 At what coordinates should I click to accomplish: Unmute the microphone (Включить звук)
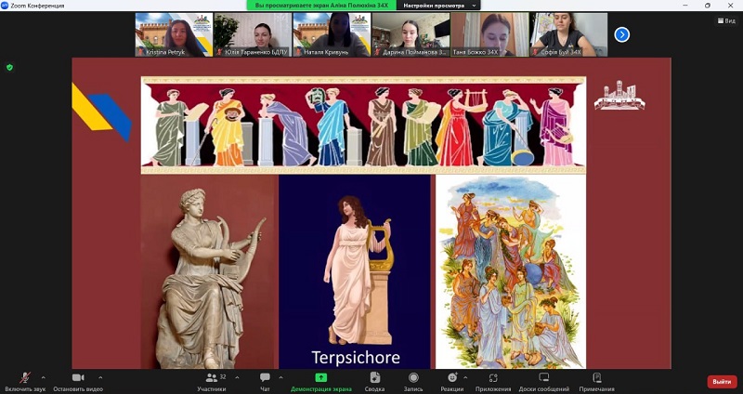[24, 378]
